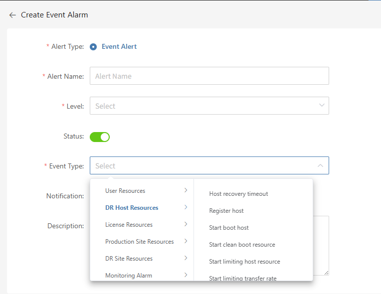Click the Description textarea resize handle
The image size is (381, 294).
pos(326,273)
